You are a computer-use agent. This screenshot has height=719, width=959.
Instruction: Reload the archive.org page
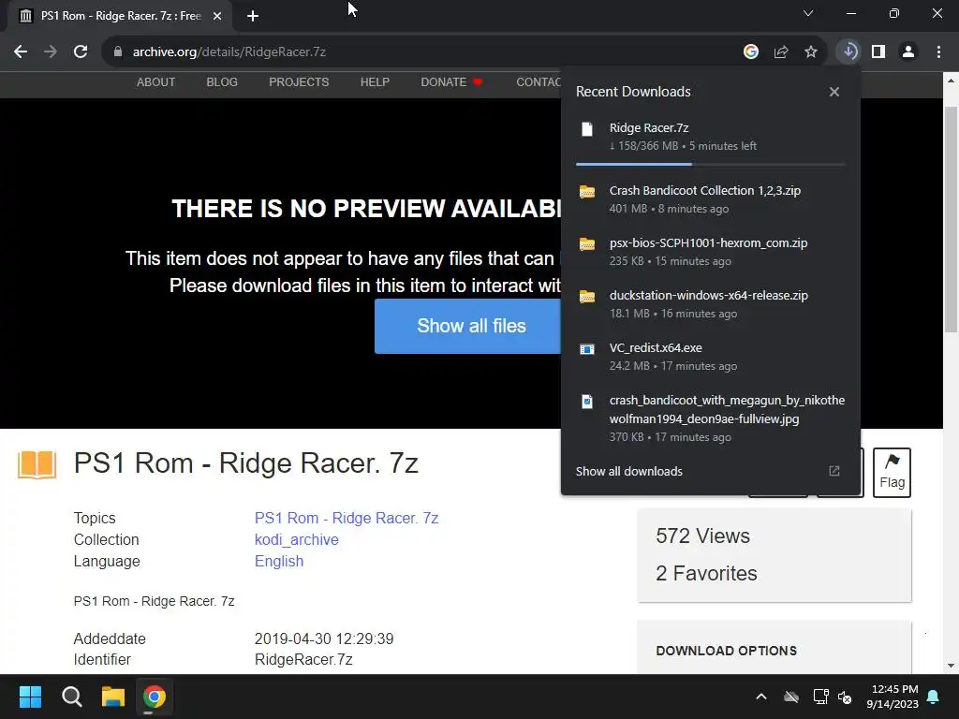pos(81,52)
